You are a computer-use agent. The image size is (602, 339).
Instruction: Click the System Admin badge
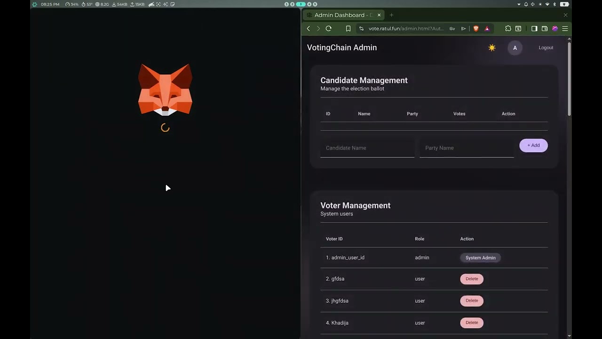(481, 258)
